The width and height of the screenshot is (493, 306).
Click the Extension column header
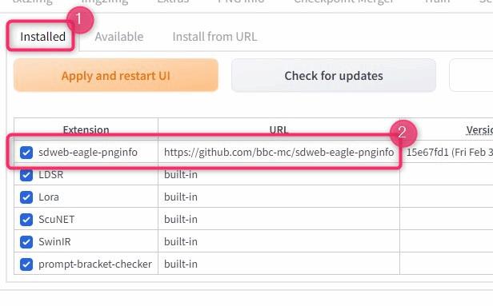[86, 129]
